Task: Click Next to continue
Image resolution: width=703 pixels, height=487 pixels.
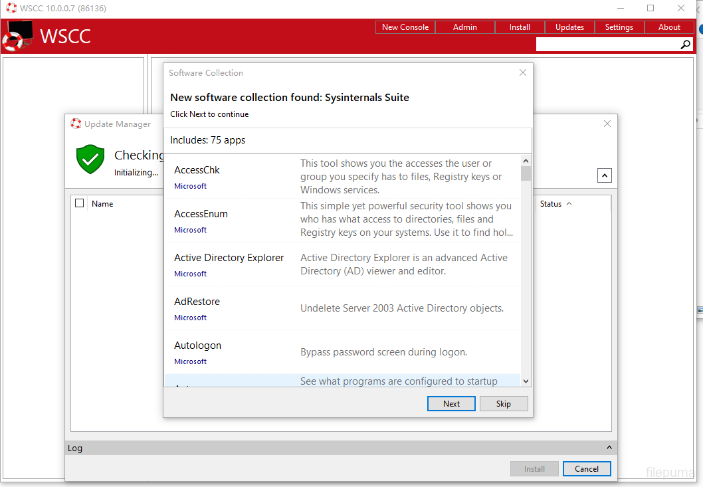Action: [x=451, y=403]
